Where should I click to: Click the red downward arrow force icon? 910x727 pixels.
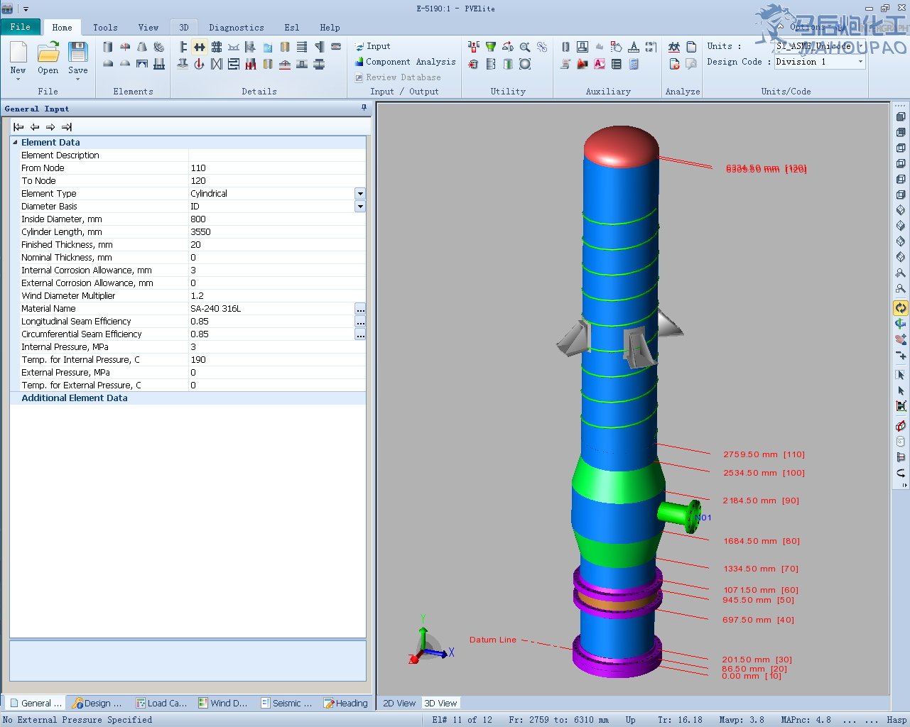(x=200, y=64)
